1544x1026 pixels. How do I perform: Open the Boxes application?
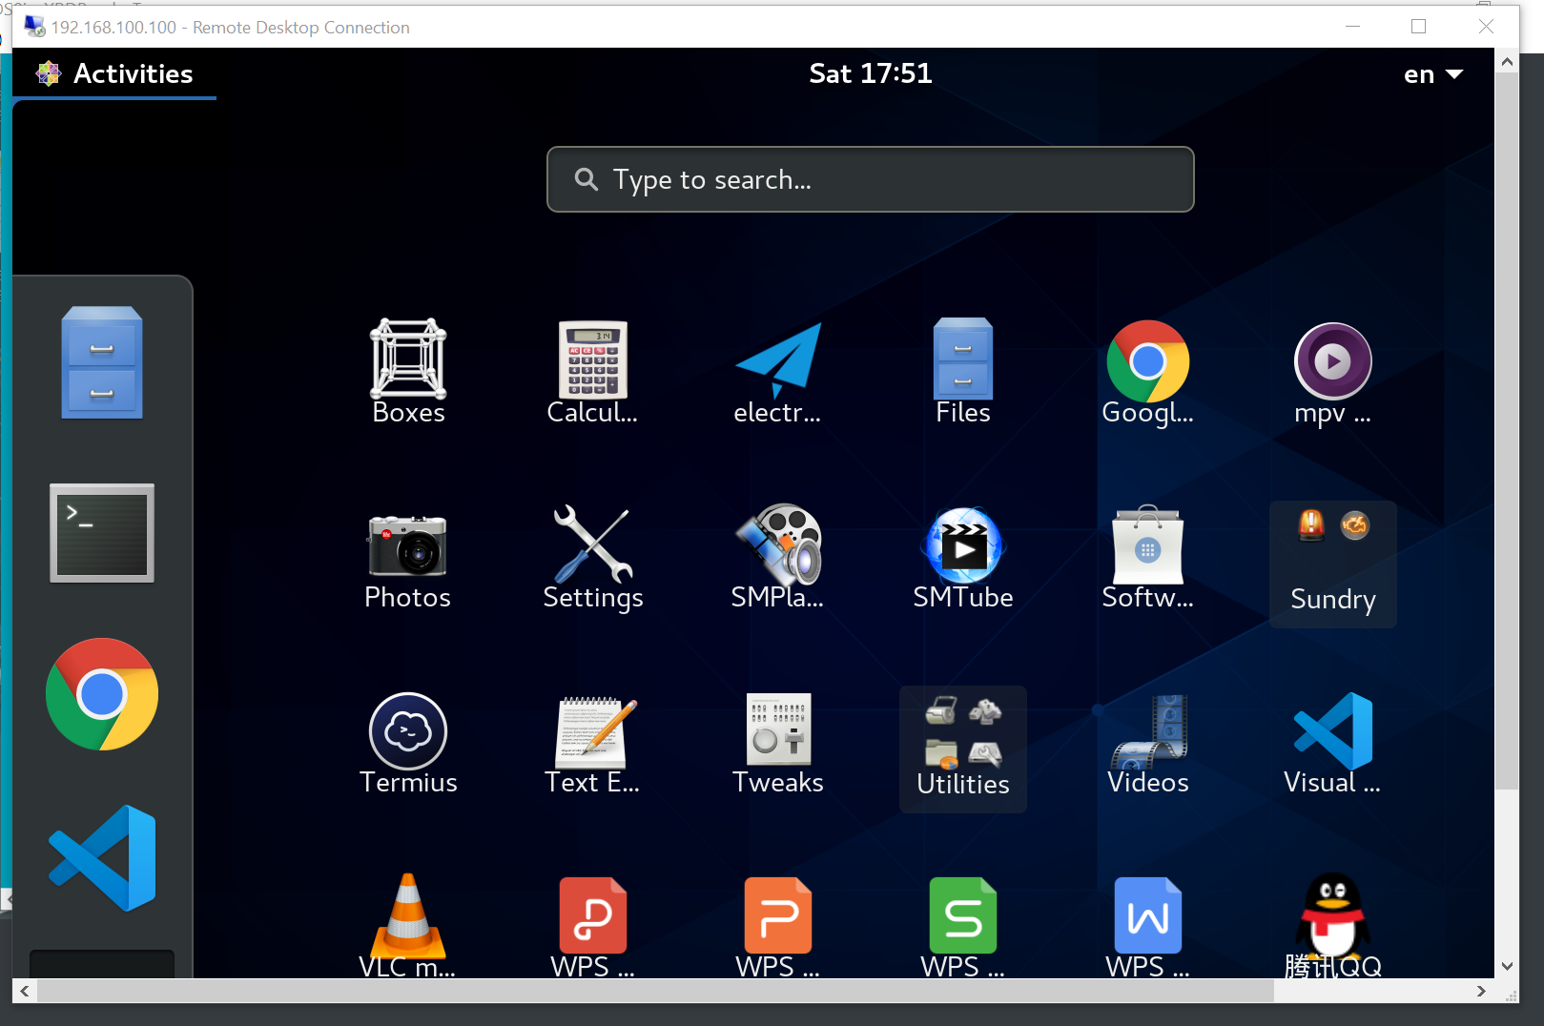click(x=408, y=372)
